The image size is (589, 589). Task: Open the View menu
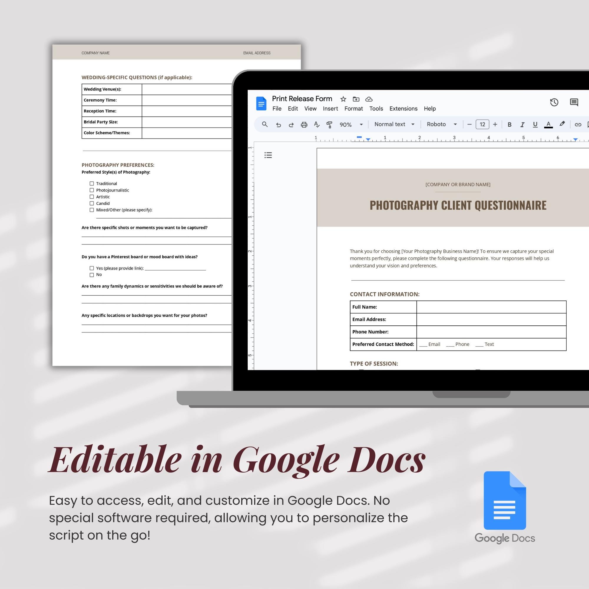pos(310,109)
